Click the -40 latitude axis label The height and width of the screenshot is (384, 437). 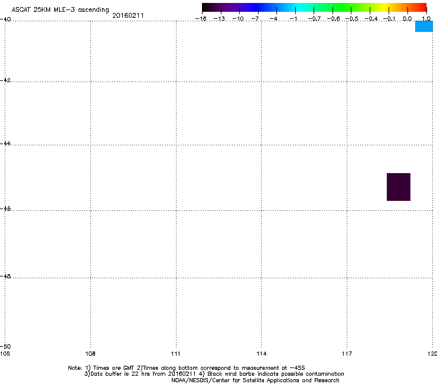pos(5,19)
